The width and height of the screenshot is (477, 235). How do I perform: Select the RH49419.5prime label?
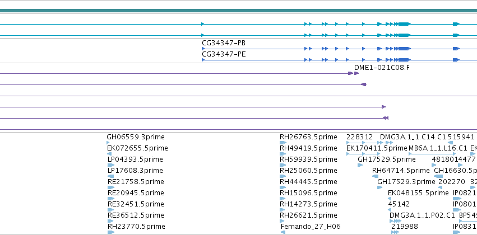pos(308,148)
